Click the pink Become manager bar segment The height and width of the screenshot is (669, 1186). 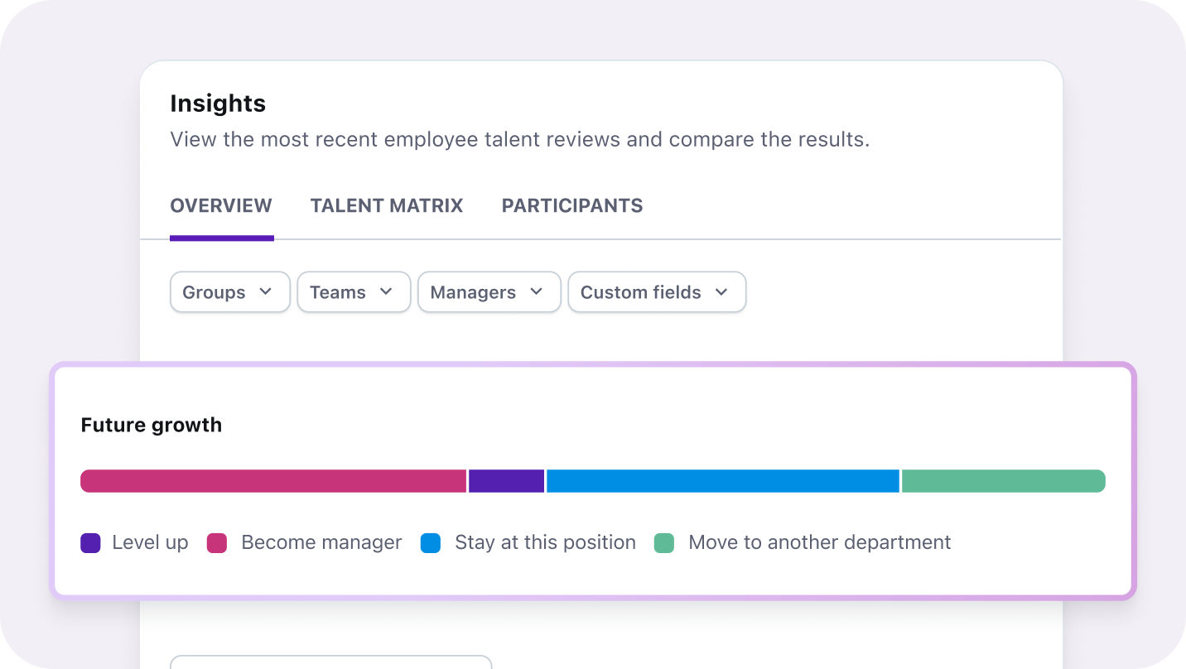tap(273, 481)
